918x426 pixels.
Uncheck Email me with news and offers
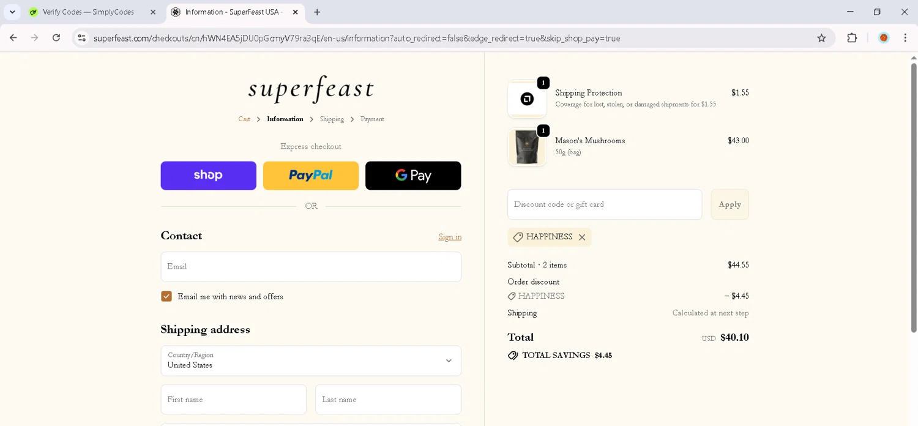[x=166, y=296]
